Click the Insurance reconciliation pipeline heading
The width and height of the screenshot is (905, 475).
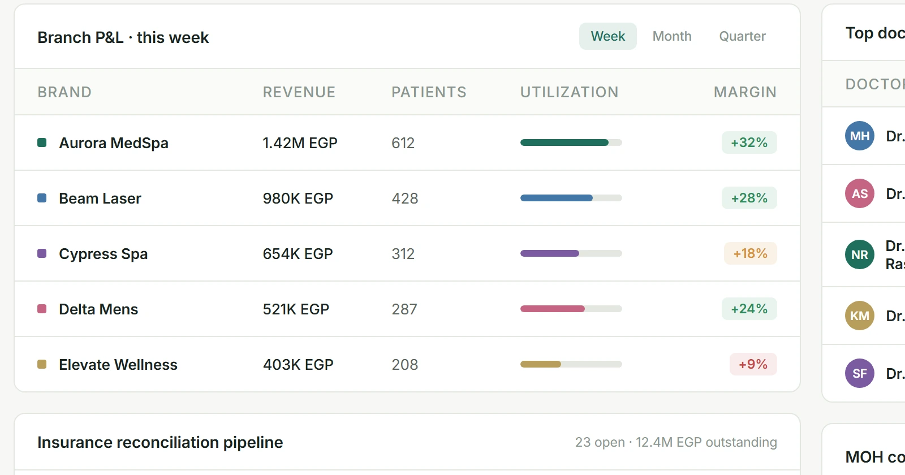160,442
